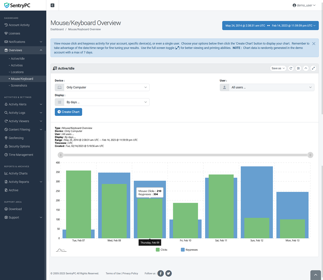Collapse the Overviews section

(23, 50)
